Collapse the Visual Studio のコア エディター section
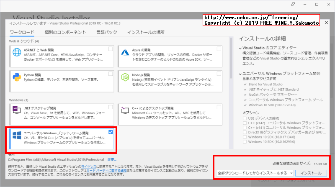 pos(240,48)
